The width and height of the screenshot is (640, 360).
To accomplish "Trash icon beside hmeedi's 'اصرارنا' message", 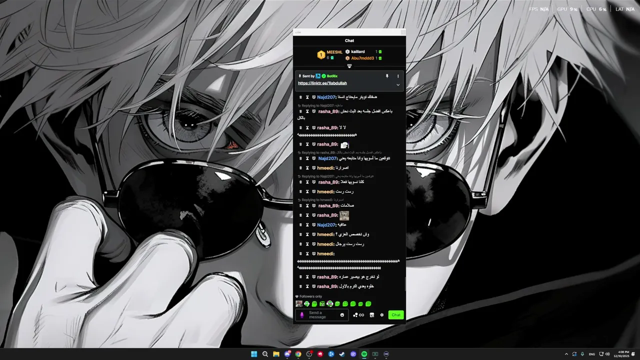I will (x=300, y=168).
